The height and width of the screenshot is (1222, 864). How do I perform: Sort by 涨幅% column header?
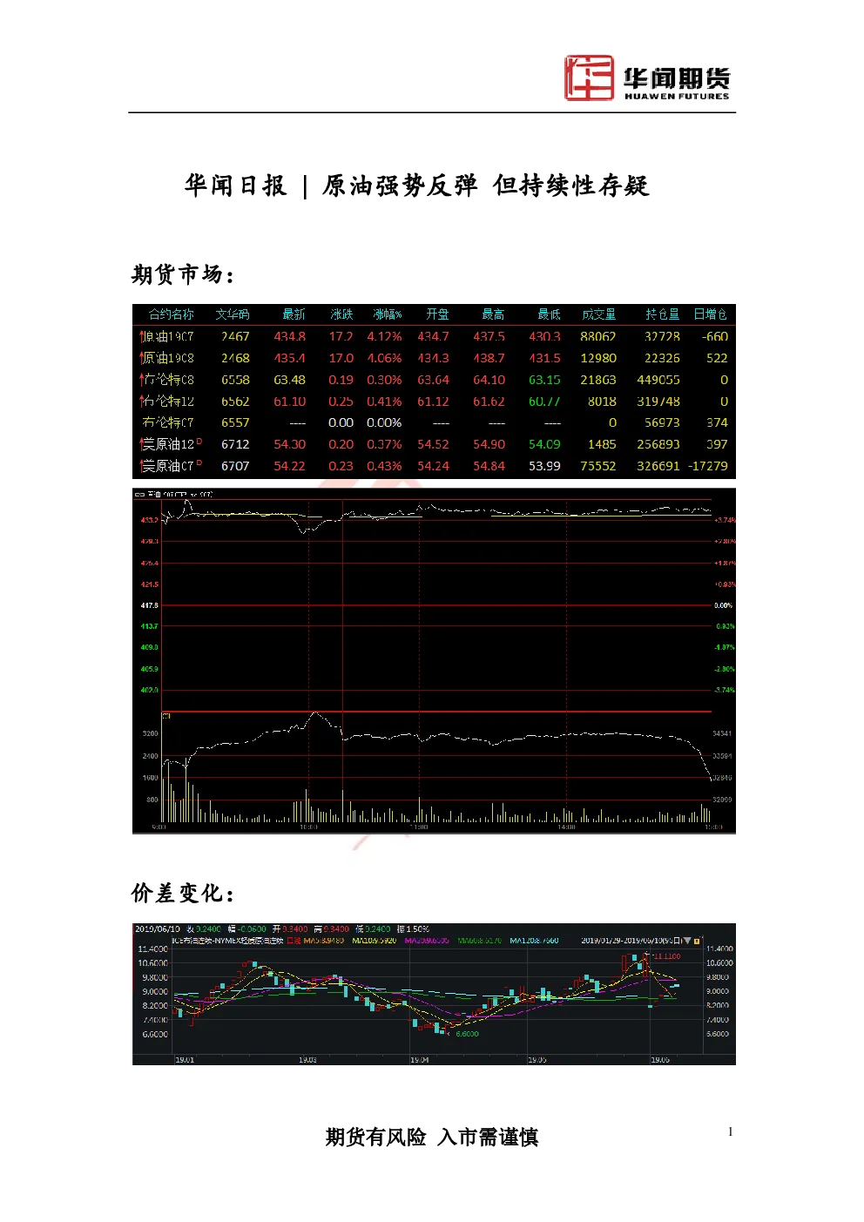(387, 314)
